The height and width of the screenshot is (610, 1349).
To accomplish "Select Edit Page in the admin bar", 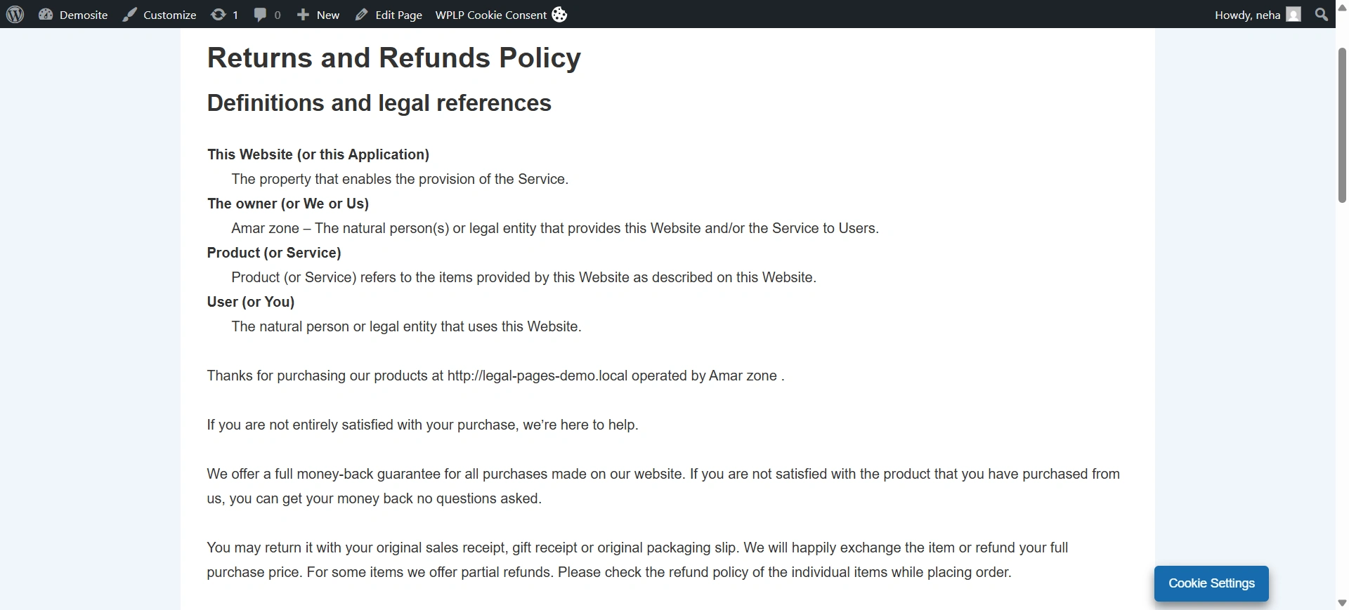I will pos(398,14).
